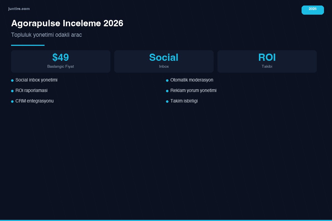Screen dimensions: 332x221
Task: Open the $49 Baslangic Fiyat card
Action: click(x=61, y=61)
